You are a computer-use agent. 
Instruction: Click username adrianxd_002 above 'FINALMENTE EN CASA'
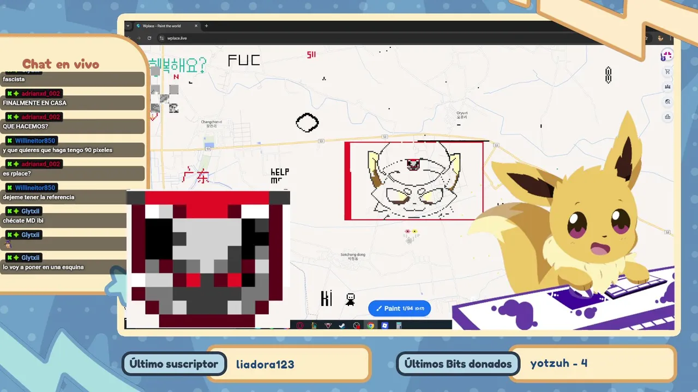[x=41, y=94]
